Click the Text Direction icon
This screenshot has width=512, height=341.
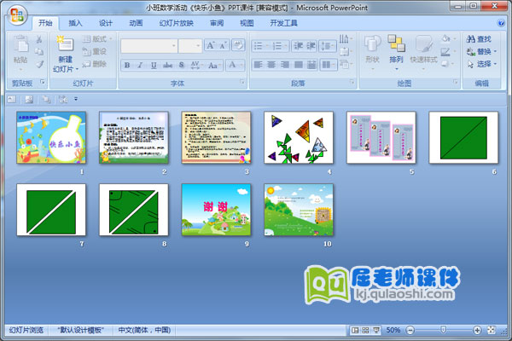(x=346, y=39)
